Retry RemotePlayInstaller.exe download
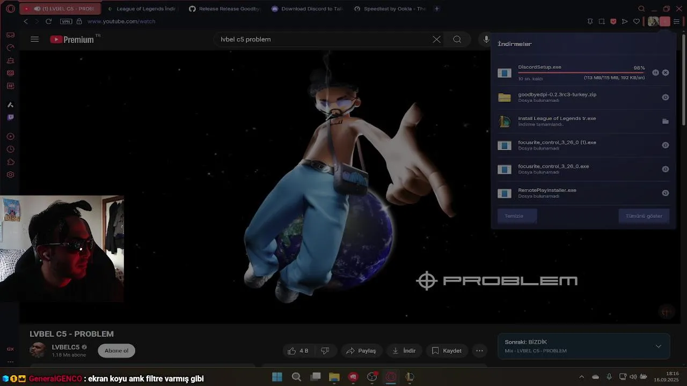This screenshot has width=687, height=386. tap(666, 193)
